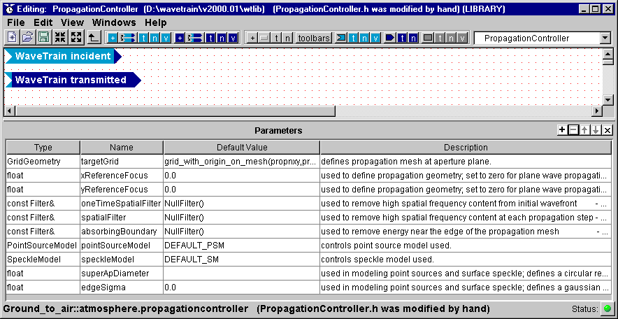Click gray 'n' beside the gray rectangle icon
618x319 pixels.
pyautogui.click(x=452, y=38)
